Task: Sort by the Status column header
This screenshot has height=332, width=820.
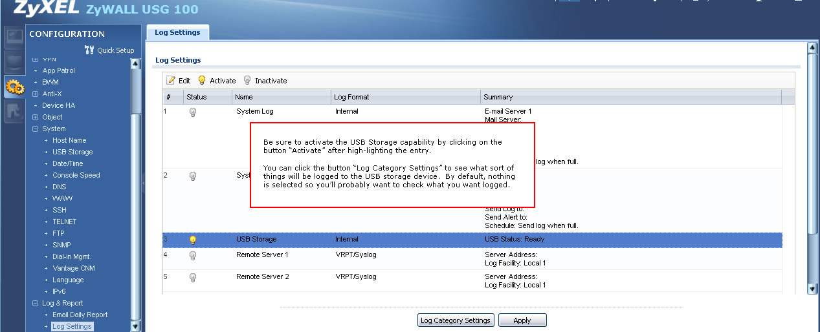Action: pyautogui.click(x=206, y=97)
